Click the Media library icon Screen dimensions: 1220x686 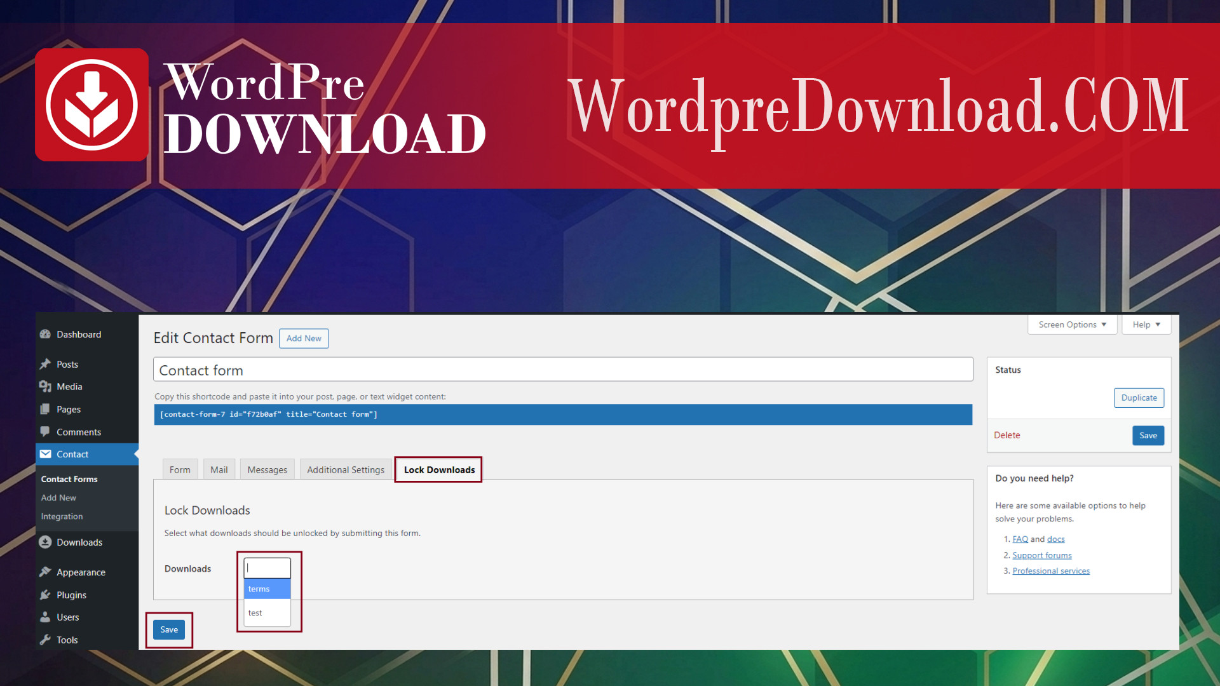pyautogui.click(x=45, y=386)
